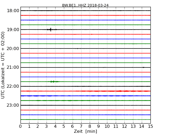Click the 18:00 time axis label

coord(13,11)
